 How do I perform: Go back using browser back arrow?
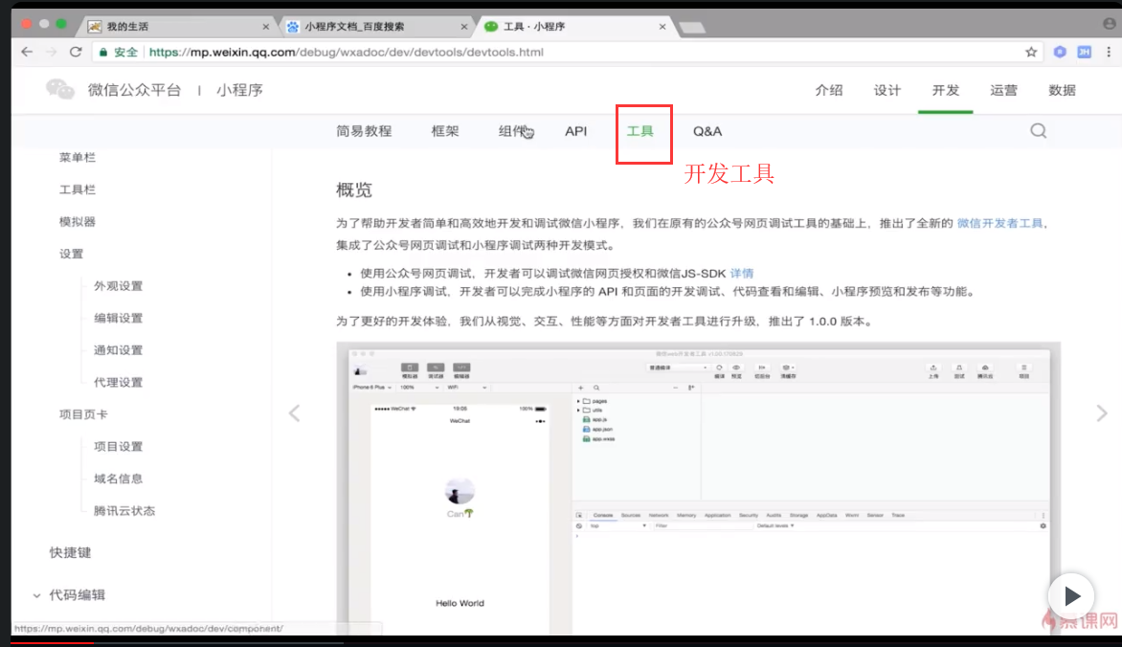[x=27, y=52]
